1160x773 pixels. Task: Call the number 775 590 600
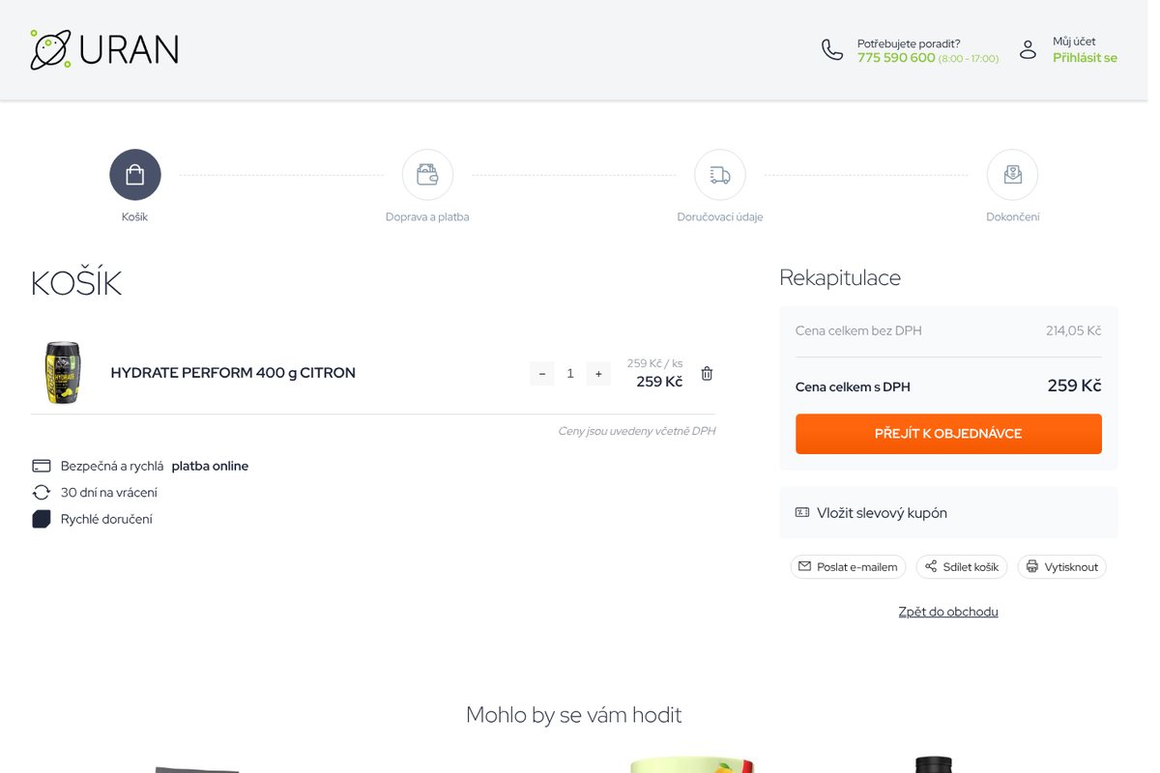[x=896, y=58]
